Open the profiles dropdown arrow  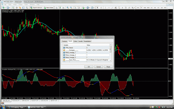(10, 8)
